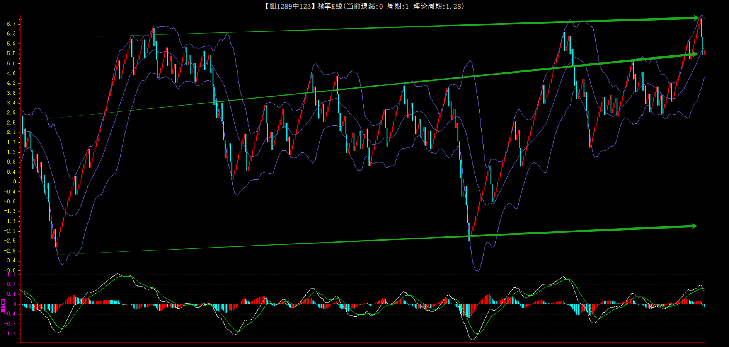Screen dimensions: 729x347
Task: Click the -0.7 label on MACD axis
Action: coord(10,324)
